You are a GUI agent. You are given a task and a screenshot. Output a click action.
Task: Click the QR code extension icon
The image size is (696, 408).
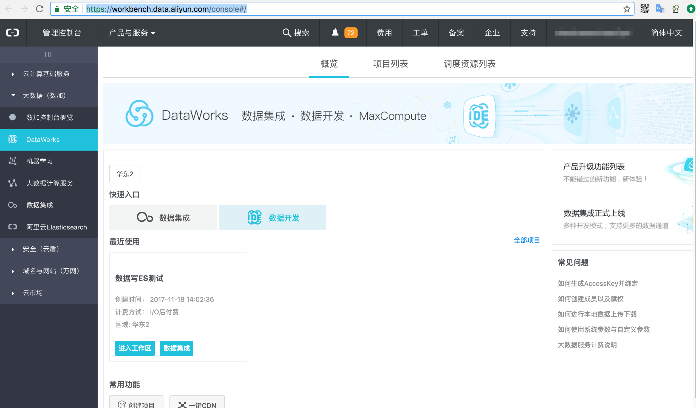[645, 9]
